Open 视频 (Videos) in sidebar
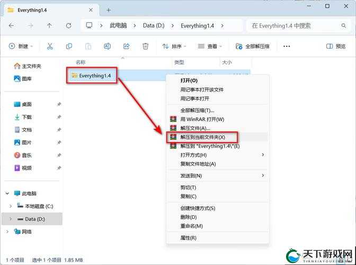Image resolution: width=356 pixels, height=265 pixels. tap(23, 168)
